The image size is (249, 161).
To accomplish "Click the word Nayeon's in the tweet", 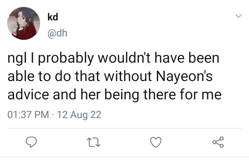I will [184, 76].
